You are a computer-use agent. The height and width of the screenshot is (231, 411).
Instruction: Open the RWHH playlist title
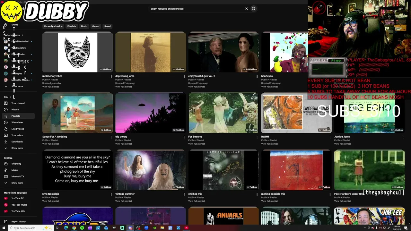(x=265, y=137)
